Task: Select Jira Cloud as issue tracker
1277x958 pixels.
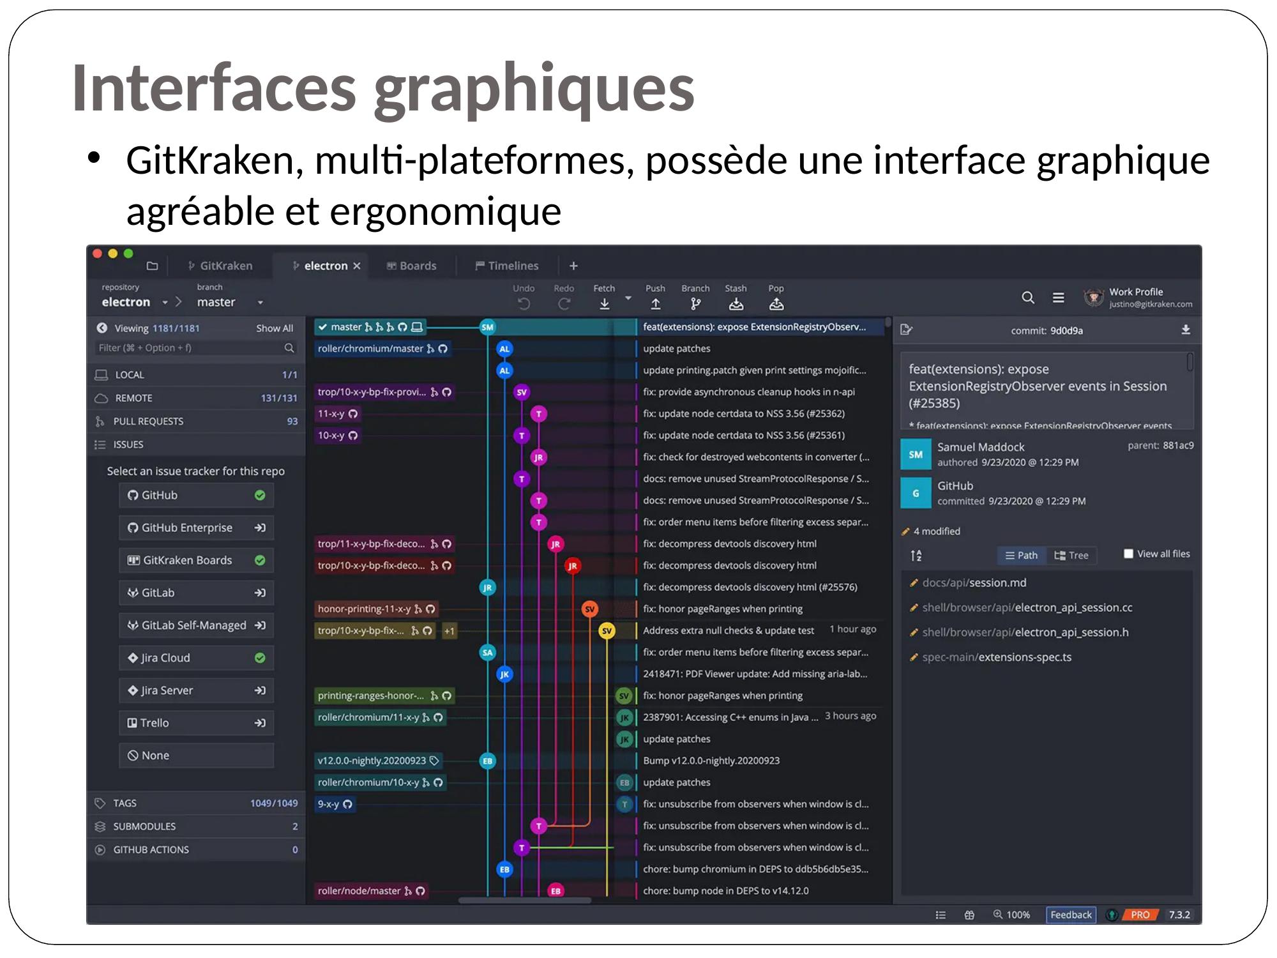Action: coord(196,658)
